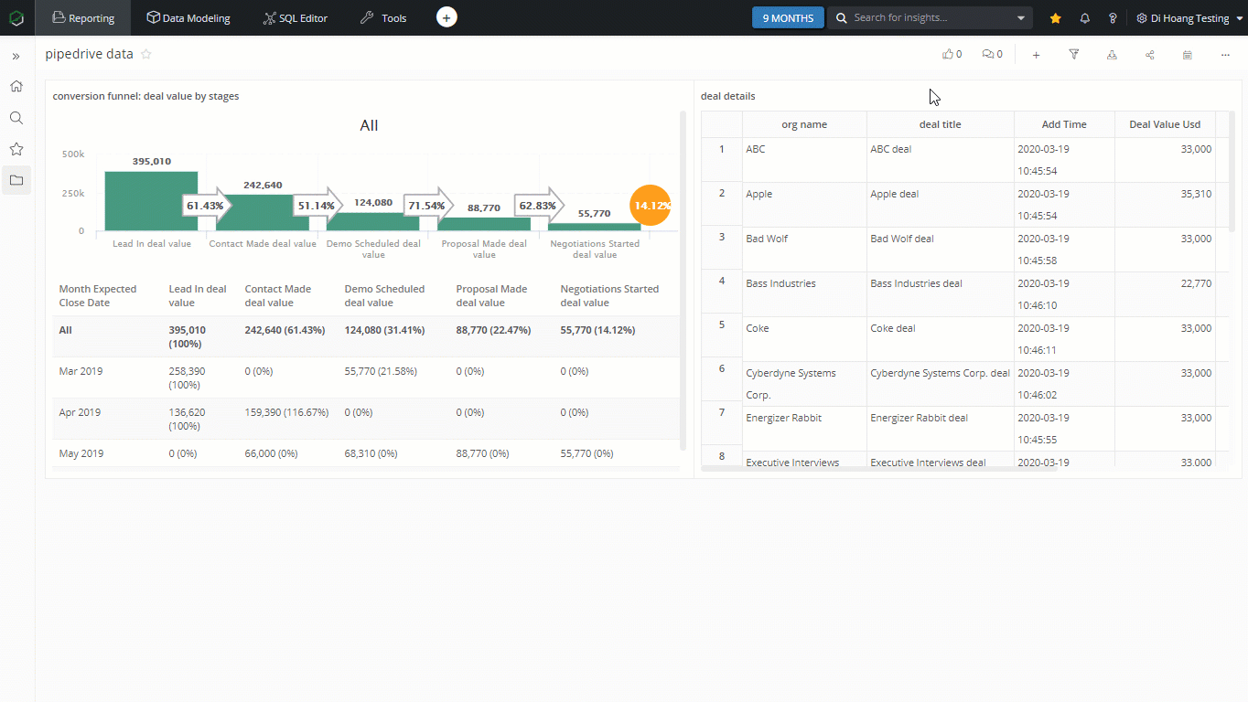The image size is (1248, 702).
Task: Go to Home in the sidebar
Action: pyautogui.click(x=16, y=87)
